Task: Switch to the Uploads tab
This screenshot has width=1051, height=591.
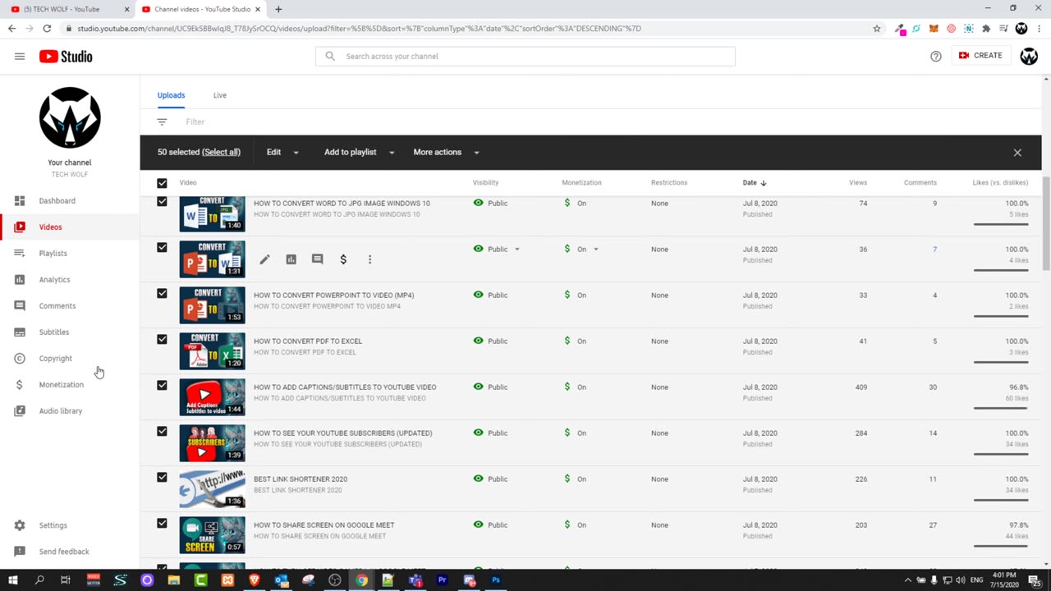Action: coord(171,95)
